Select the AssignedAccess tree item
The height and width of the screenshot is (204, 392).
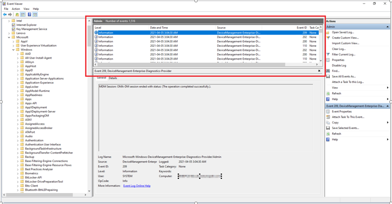tap(35, 124)
